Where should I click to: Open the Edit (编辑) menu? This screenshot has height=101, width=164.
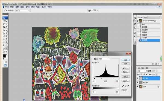12,7
